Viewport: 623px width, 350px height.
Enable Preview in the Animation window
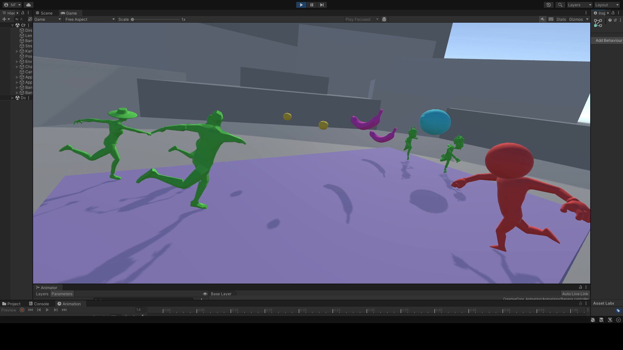click(x=9, y=310)
